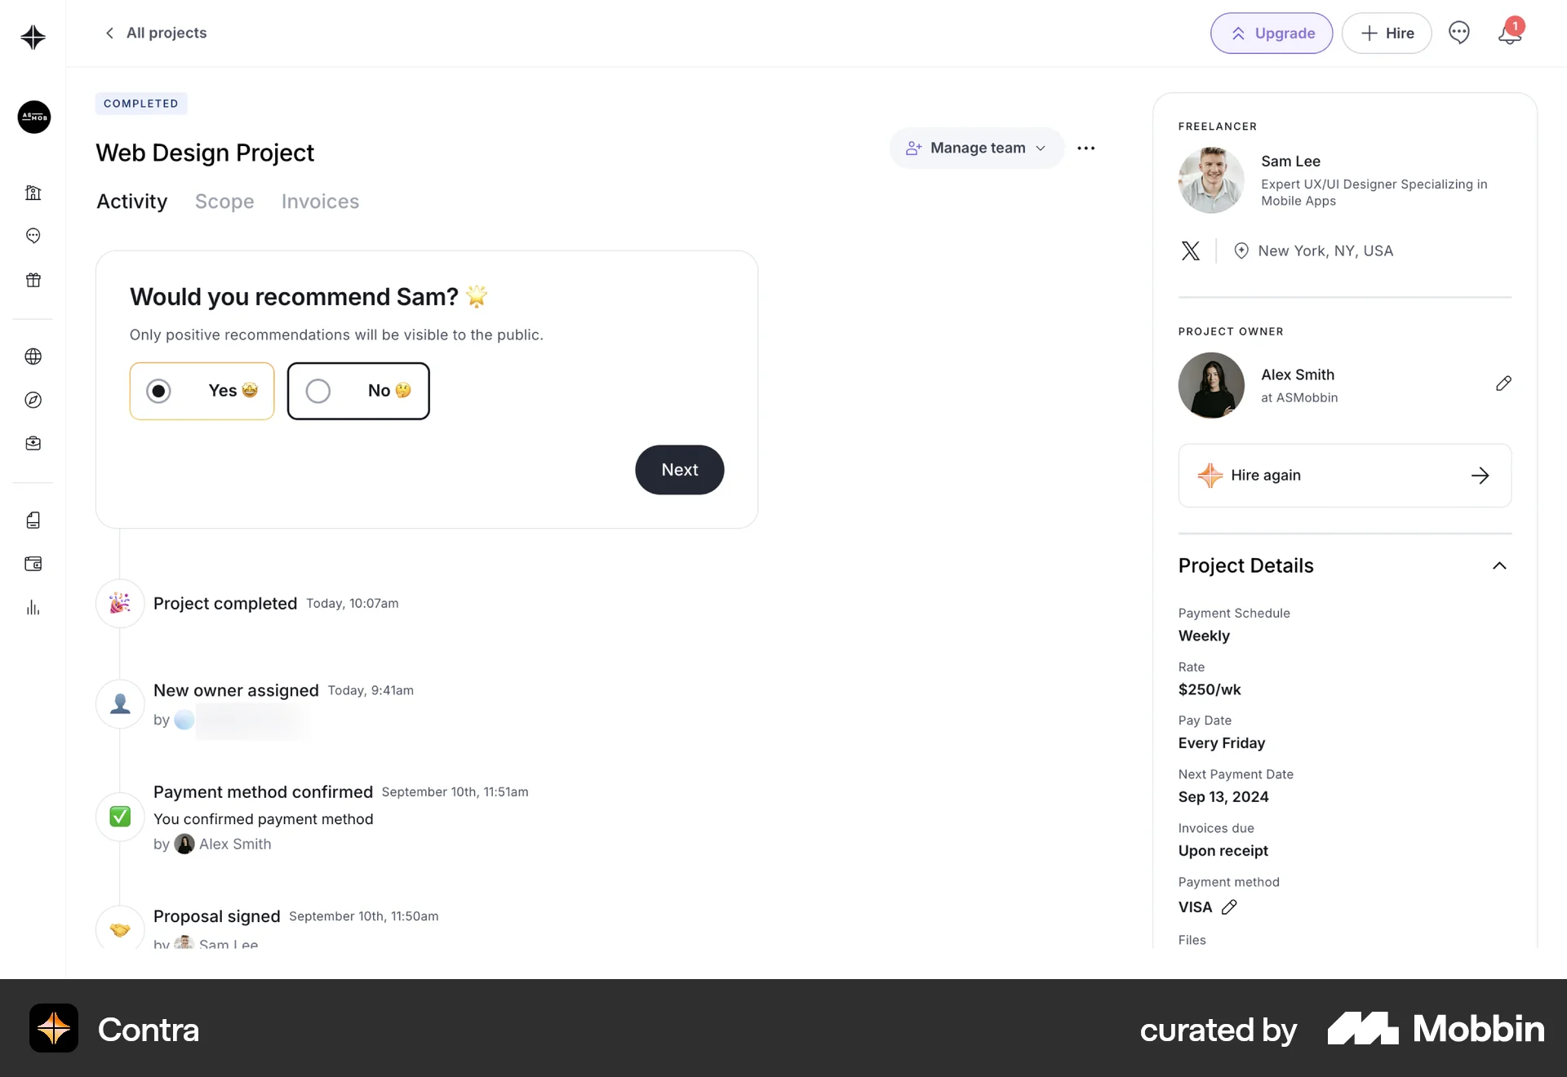Open the notifications bell

pos(1509,33)
